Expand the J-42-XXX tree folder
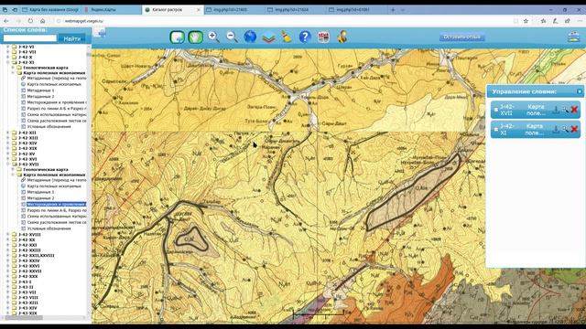The height and width of the screenshot is (329, 586). click(x=8, y=276)
